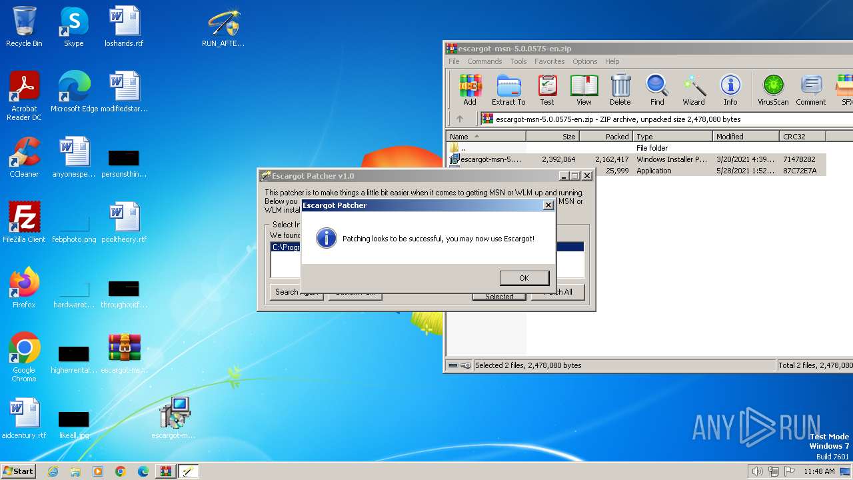The height and width of the screenshot is (480, 853).
Task: Select the escargot-ms... WinRAR archive on desktop
Action: [x=124, y=354]
